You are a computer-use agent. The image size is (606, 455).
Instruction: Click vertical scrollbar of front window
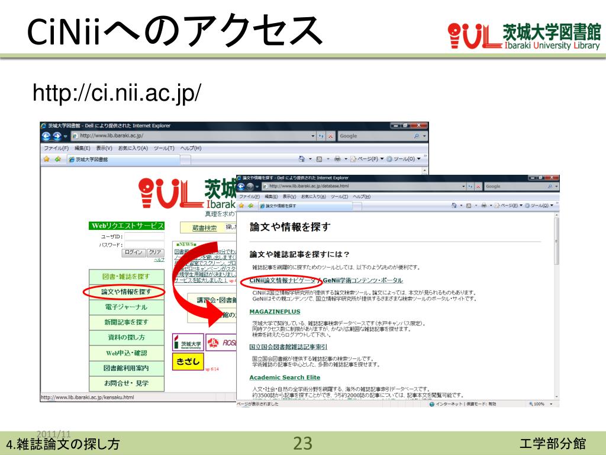[x=556, y=306]
